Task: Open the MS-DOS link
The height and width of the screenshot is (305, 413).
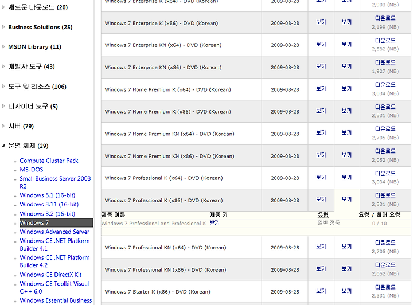Action: pos(32,170)
